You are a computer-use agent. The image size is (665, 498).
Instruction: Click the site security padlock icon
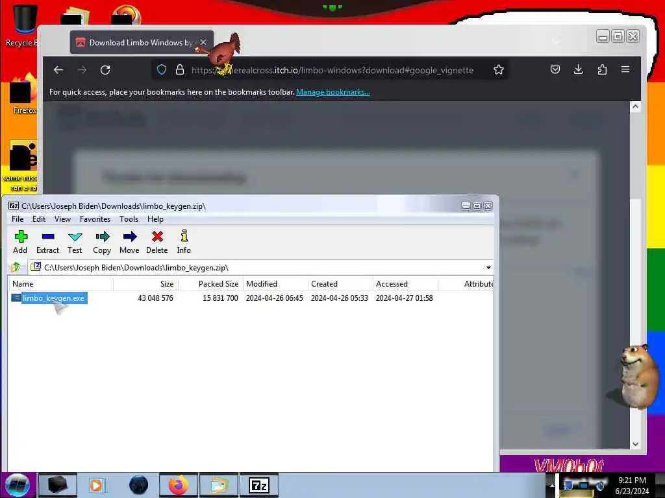(x=180, y=70)
